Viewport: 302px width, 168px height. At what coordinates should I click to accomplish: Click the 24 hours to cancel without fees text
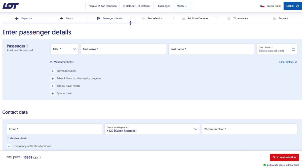(283, 165)
